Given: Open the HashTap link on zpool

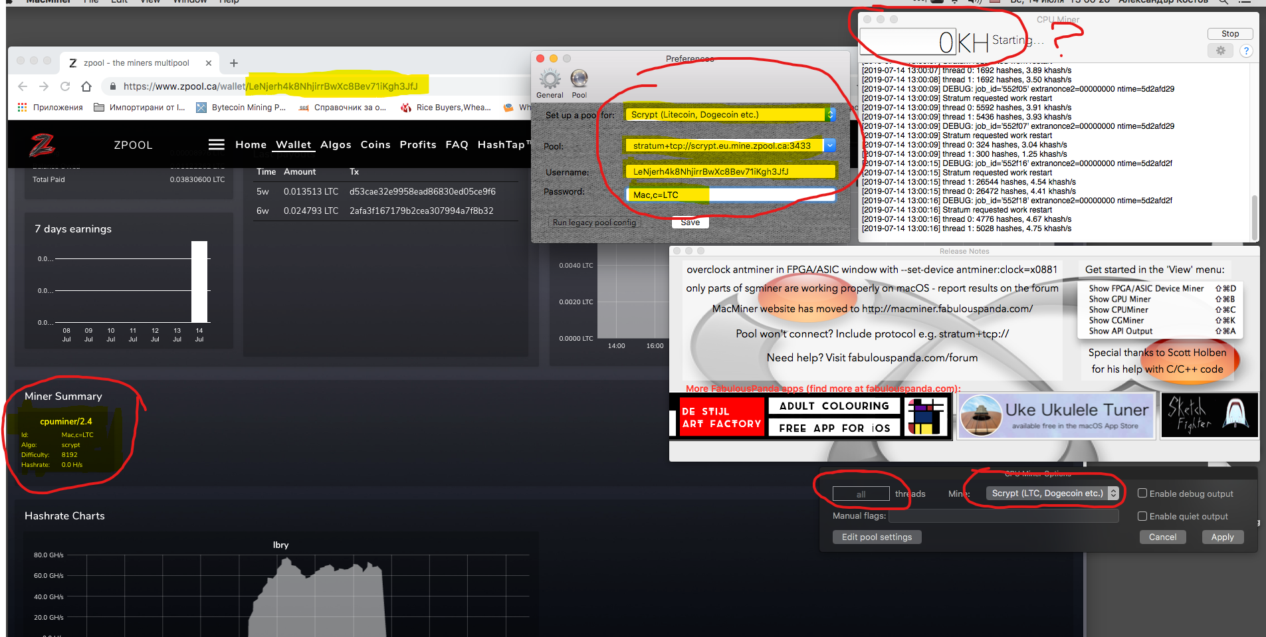Looking at the screenshot, I should [x=504, y=145].
